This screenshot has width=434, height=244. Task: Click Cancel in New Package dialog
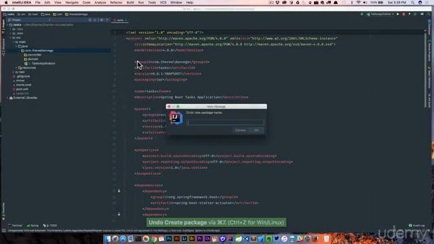tap(240, 130)
